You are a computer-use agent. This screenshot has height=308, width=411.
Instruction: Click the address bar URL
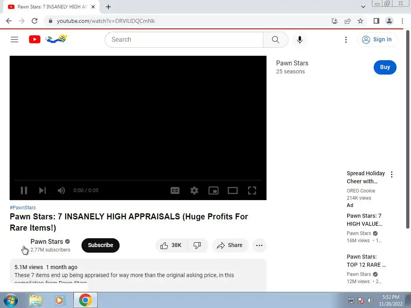click(106, 21)
